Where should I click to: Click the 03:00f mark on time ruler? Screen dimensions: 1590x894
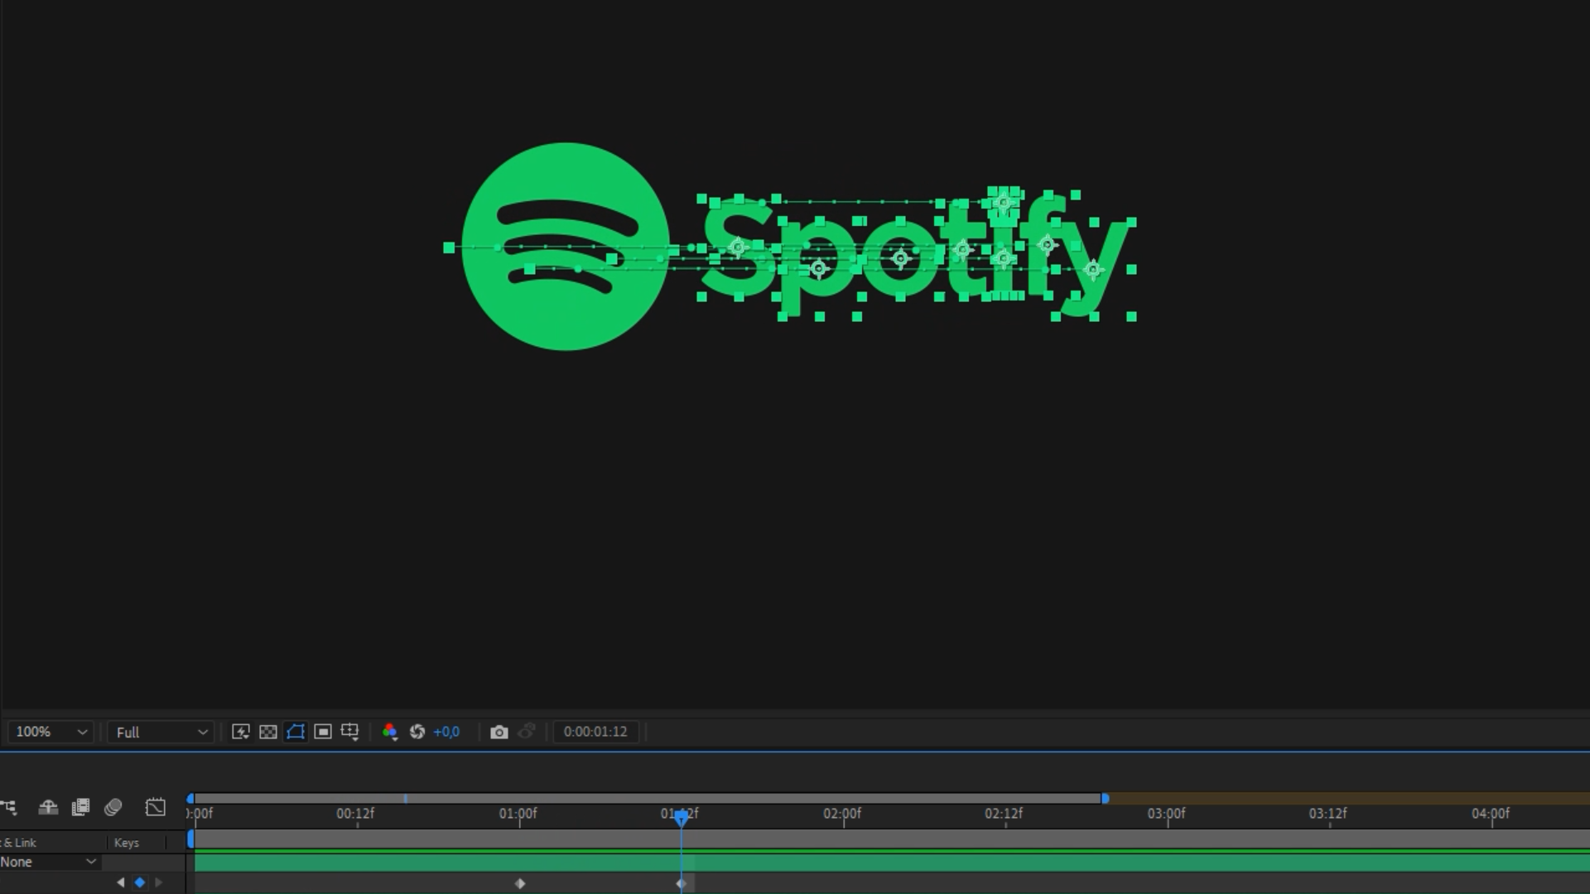point(1166,814)
